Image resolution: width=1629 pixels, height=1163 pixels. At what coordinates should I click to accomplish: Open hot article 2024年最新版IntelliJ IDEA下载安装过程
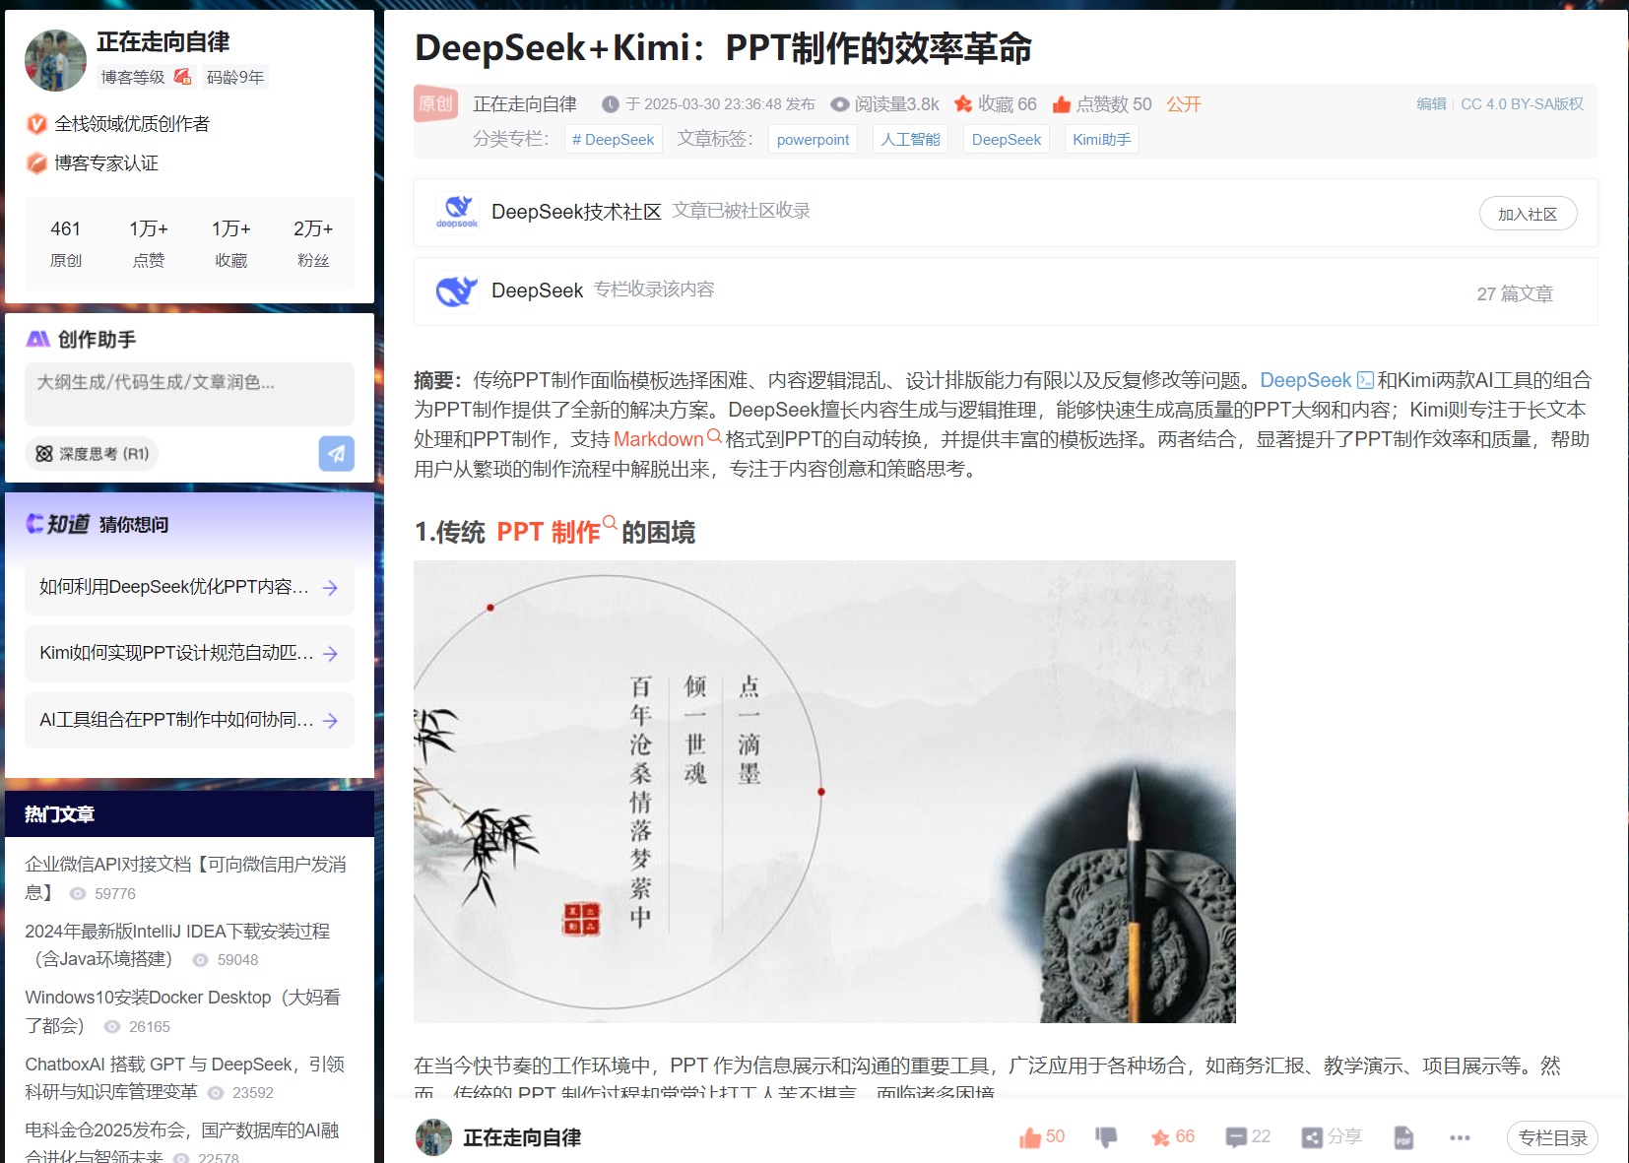[177, 944]
